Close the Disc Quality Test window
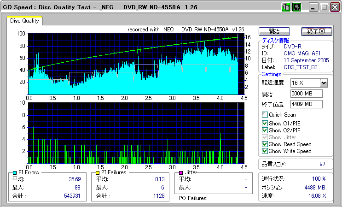The image size is (342, 207). click(x=334, y=7)
